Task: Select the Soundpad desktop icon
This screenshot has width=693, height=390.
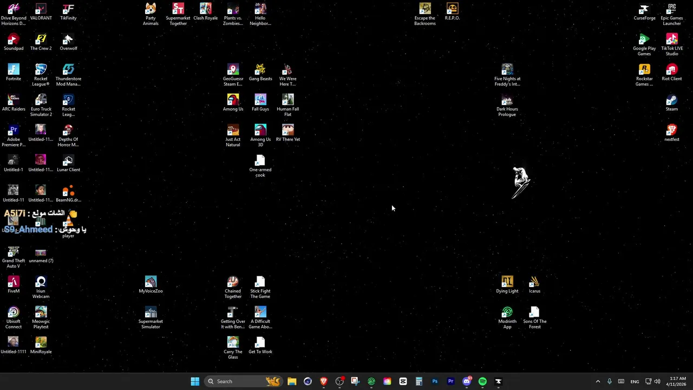Action: [x=14, y=42]
